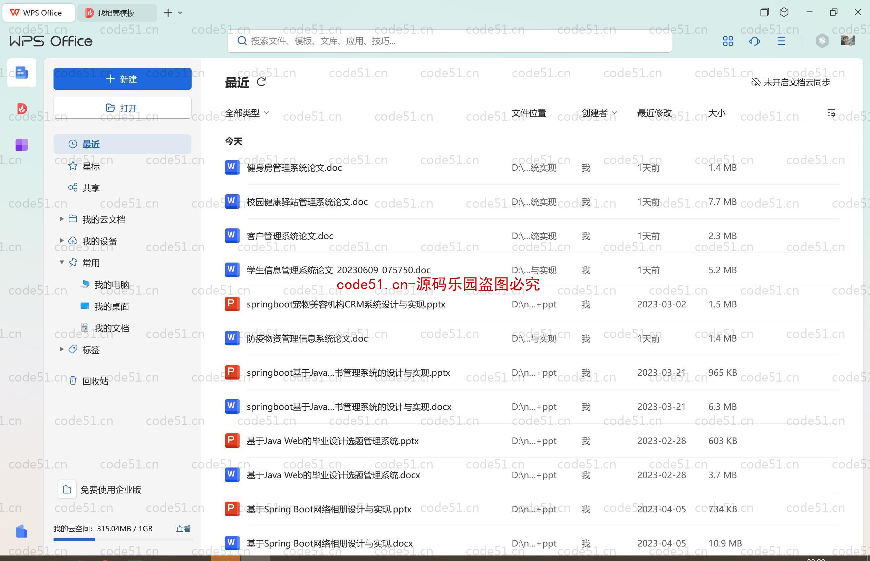Open 防疫物资管理信息系统论文.doc
Viewport: 870px width, 561px height.
[x=307, y=338]
